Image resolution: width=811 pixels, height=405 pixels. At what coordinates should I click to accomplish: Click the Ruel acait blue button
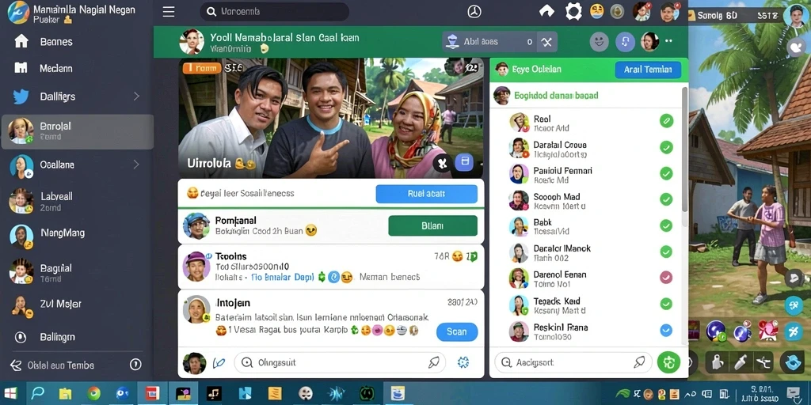[427, 194]
